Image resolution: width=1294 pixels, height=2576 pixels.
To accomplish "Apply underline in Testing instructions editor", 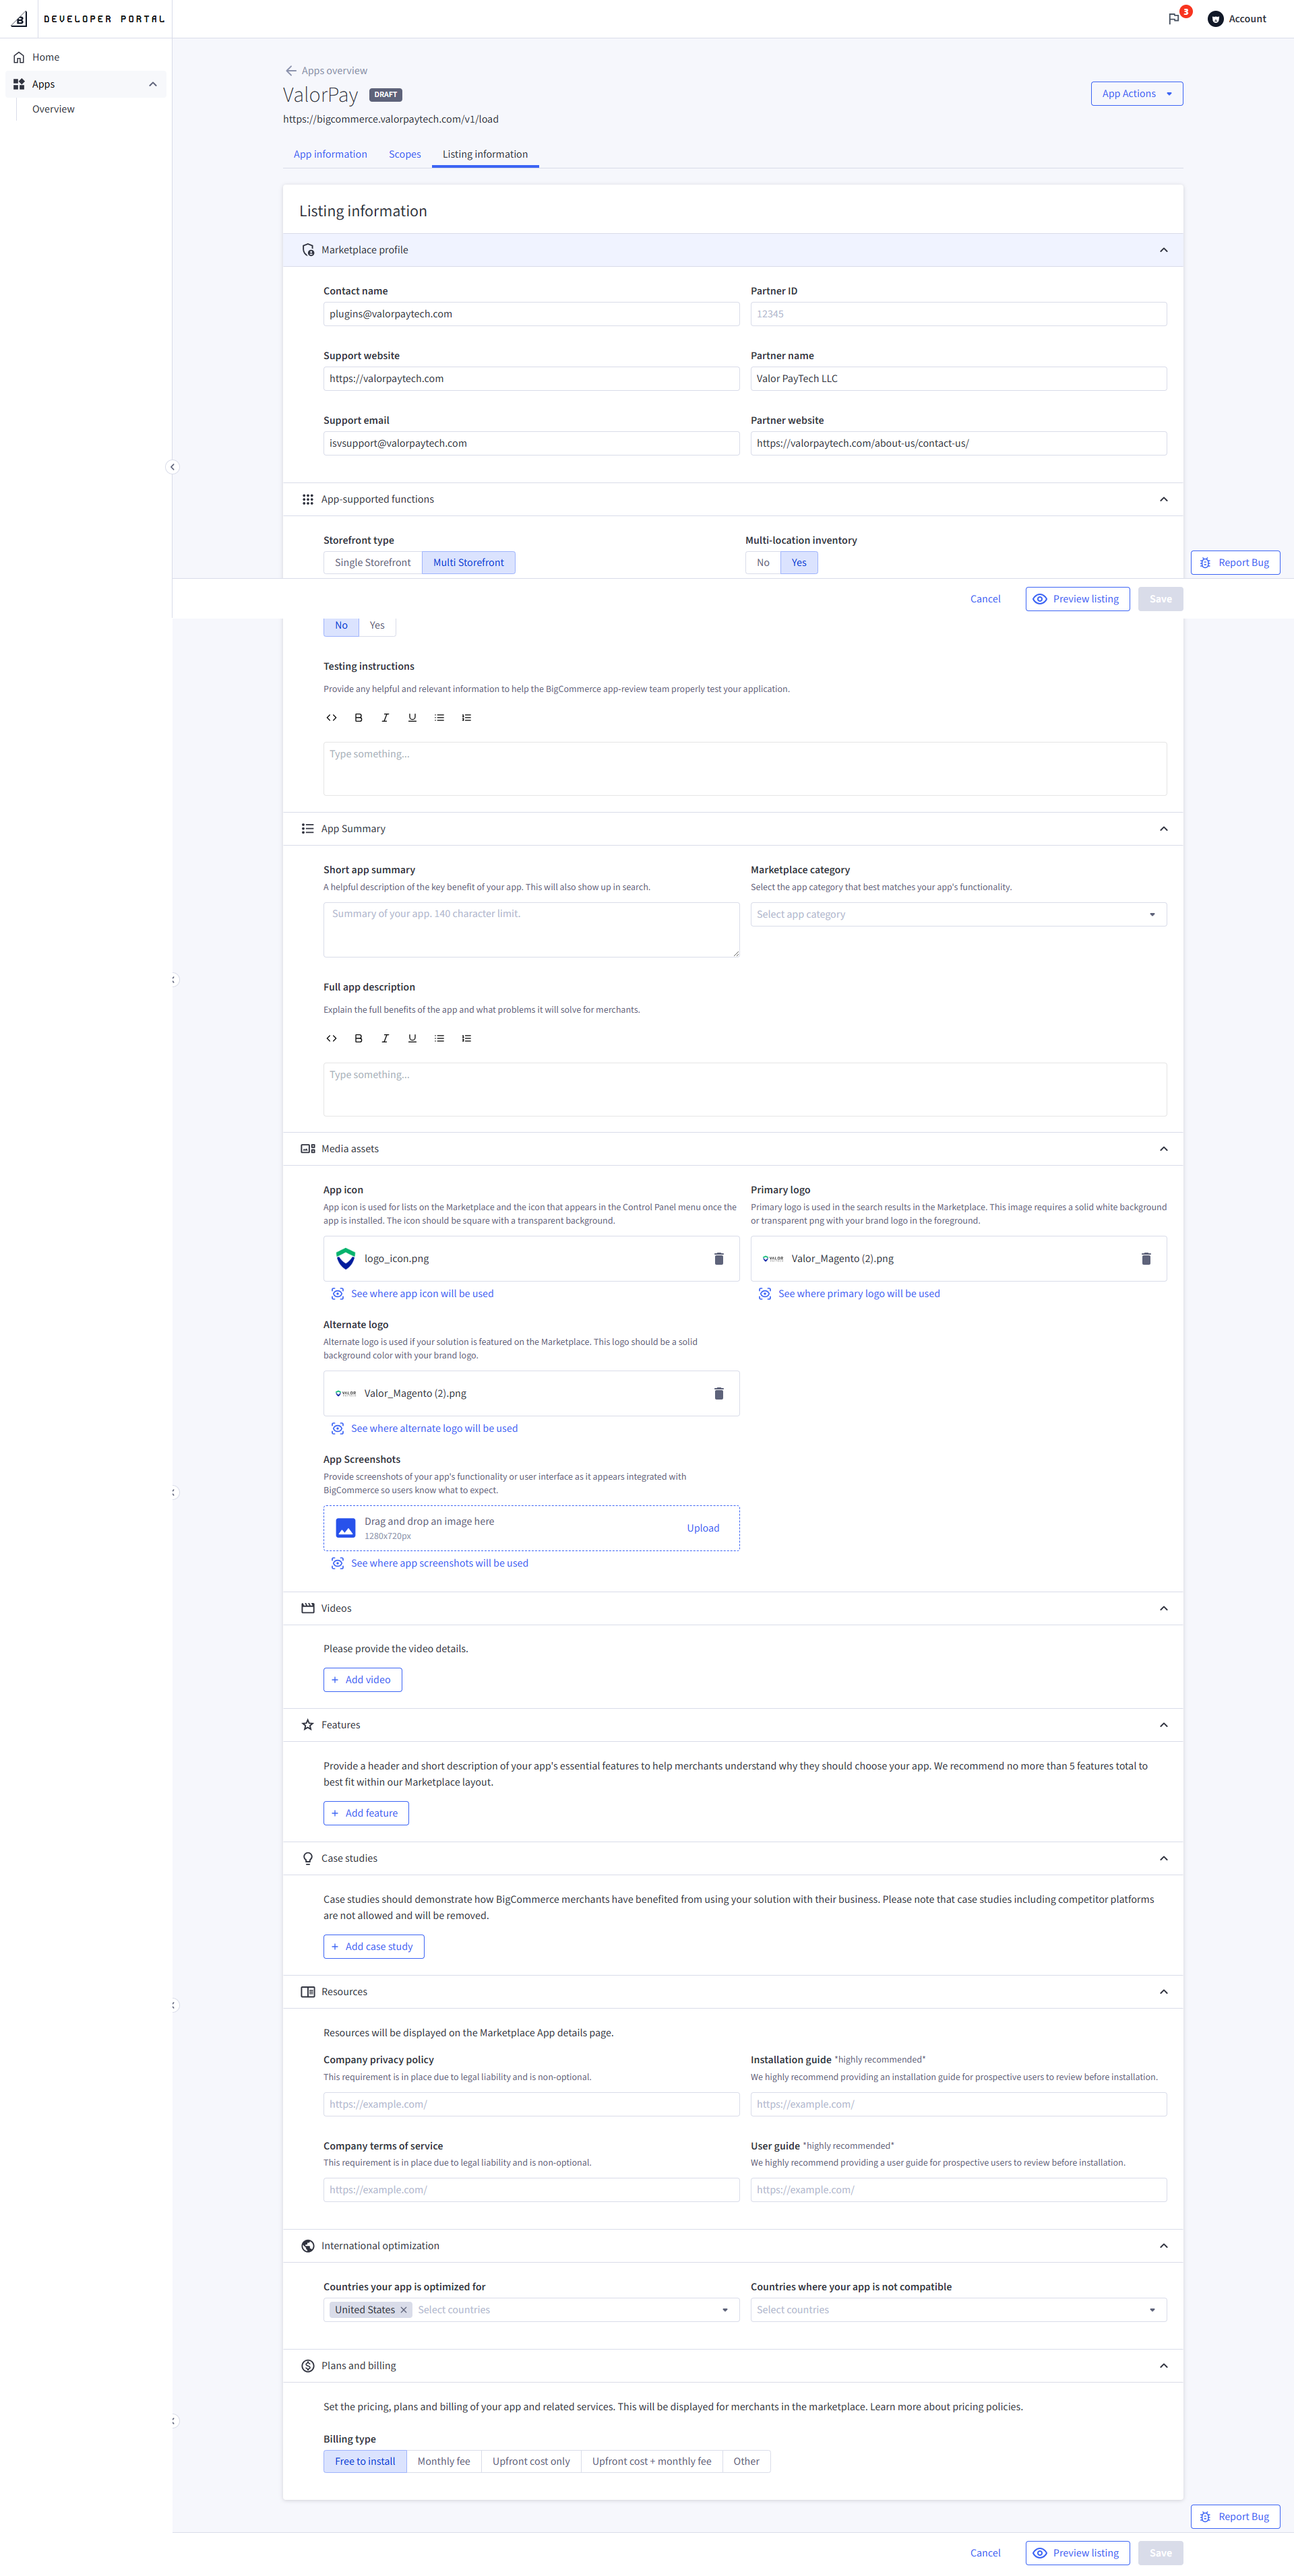I will [x=412, y=718].
